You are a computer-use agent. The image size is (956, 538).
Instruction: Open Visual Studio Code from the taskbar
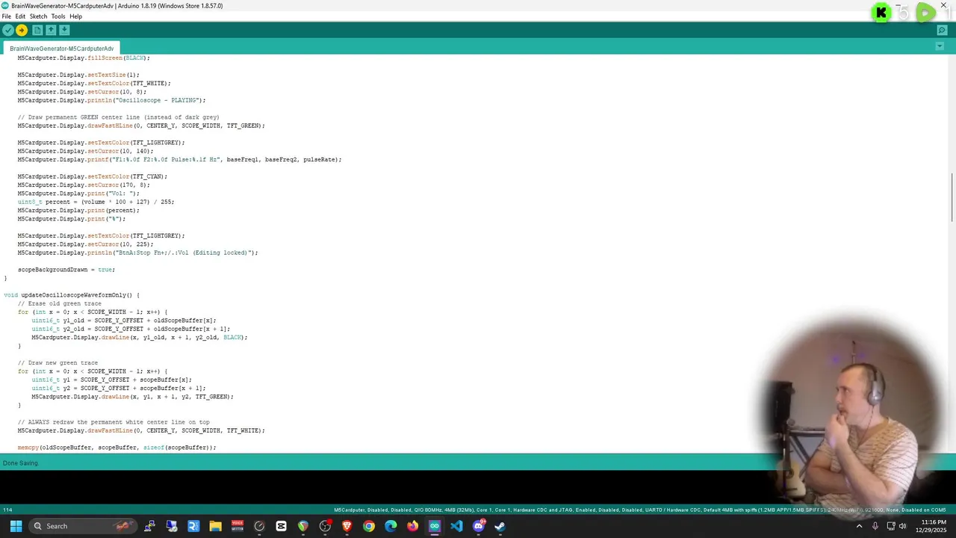click(456, 526)
